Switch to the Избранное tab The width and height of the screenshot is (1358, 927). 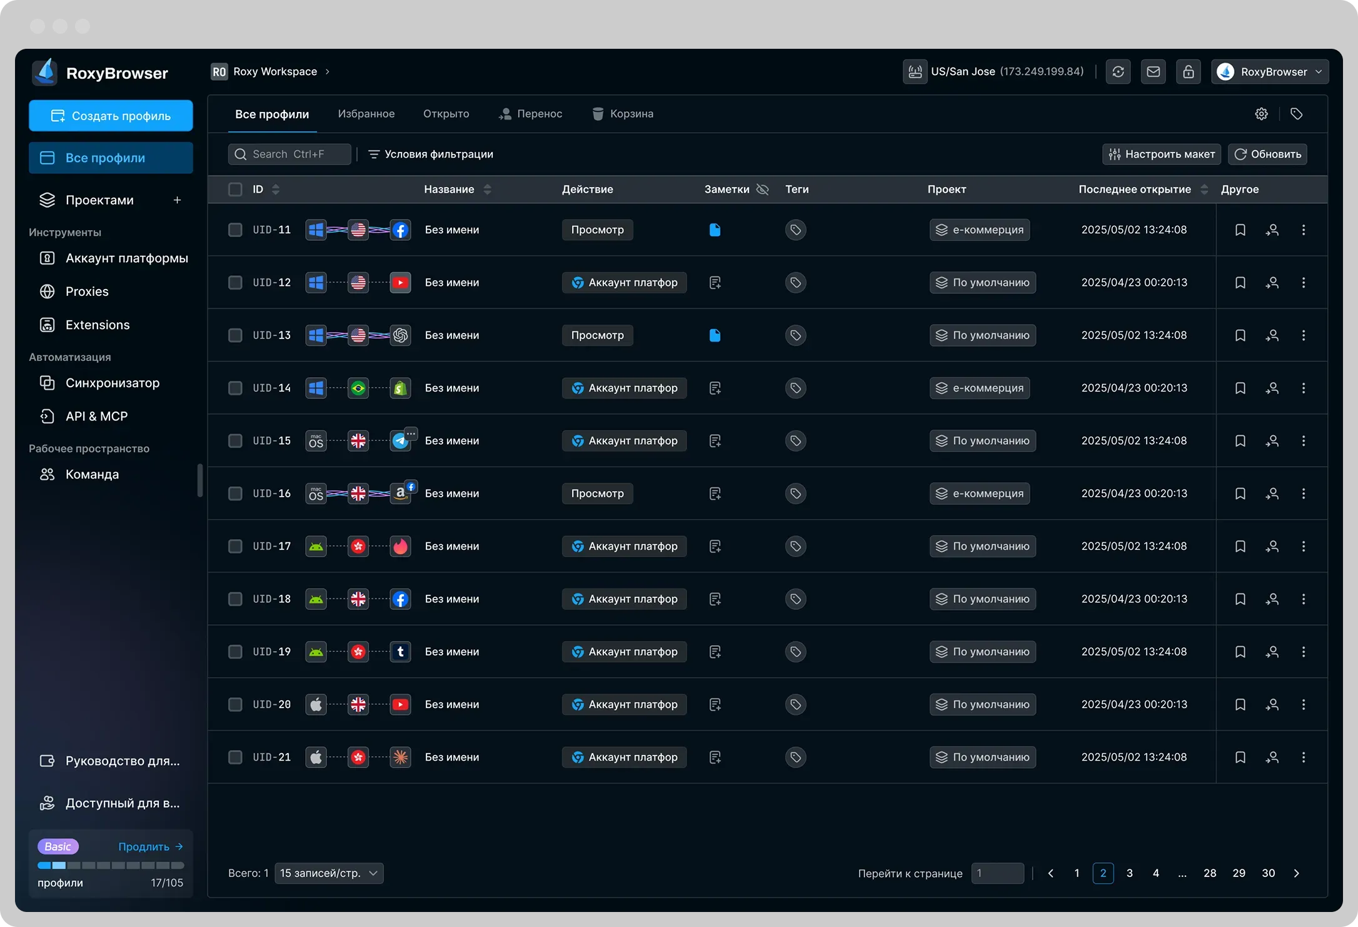coord(366,114)
